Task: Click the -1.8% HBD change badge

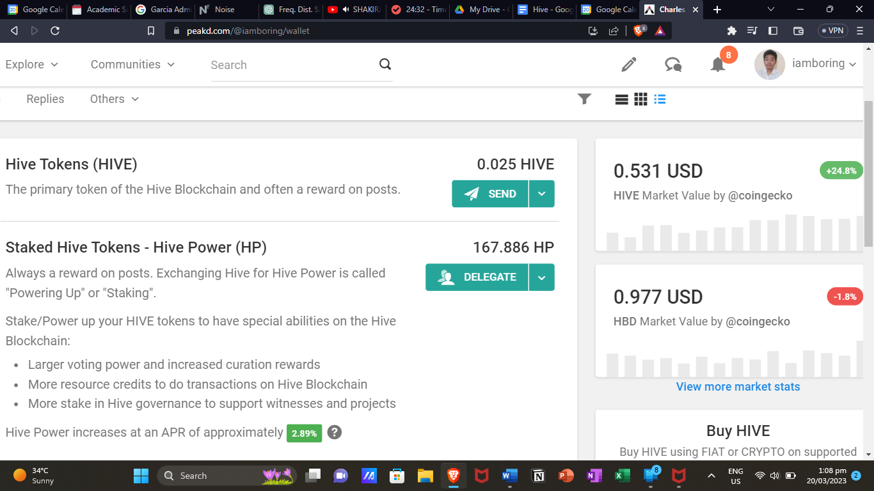Action: click(x=845, y=297)
